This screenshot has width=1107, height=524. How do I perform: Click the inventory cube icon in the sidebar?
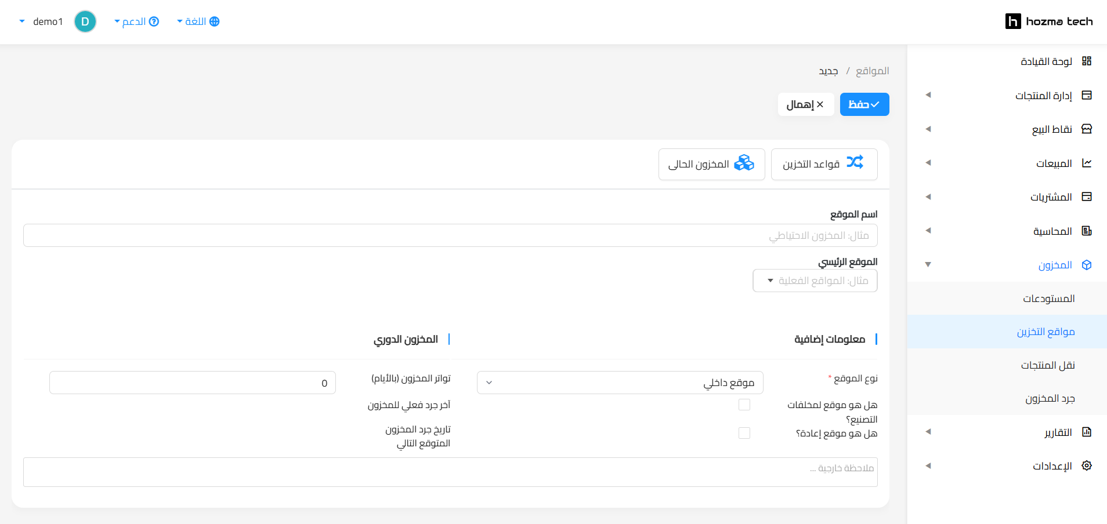[x=1087, y=265]
